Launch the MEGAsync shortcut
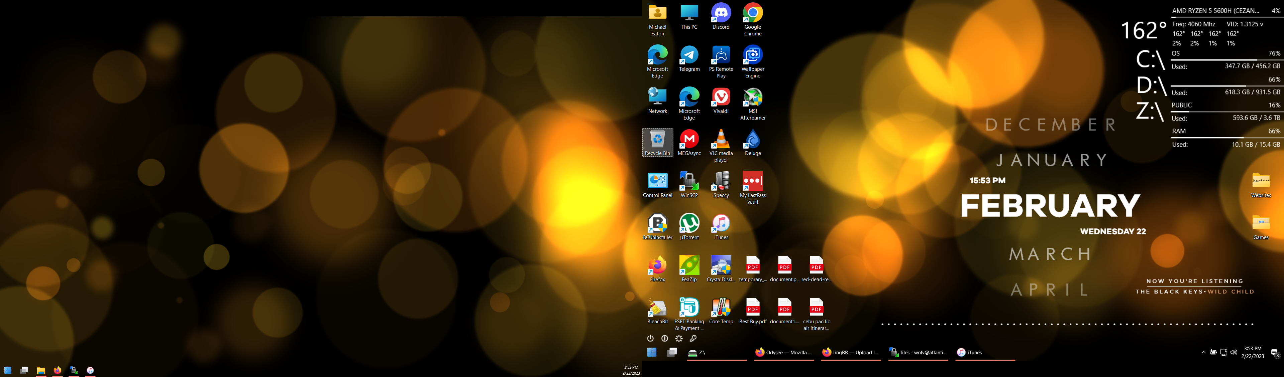This screenshot has width=1284, height=377. (x=689, y=143)
